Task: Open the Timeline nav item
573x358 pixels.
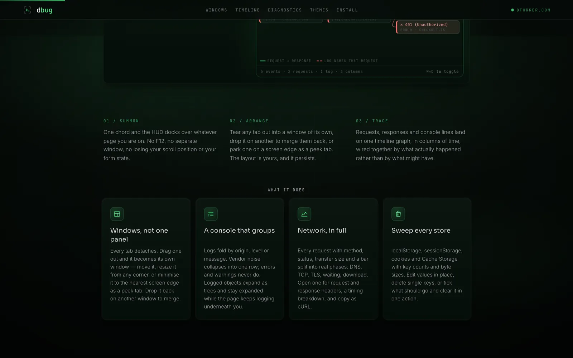Action: (x=247, y=10)
